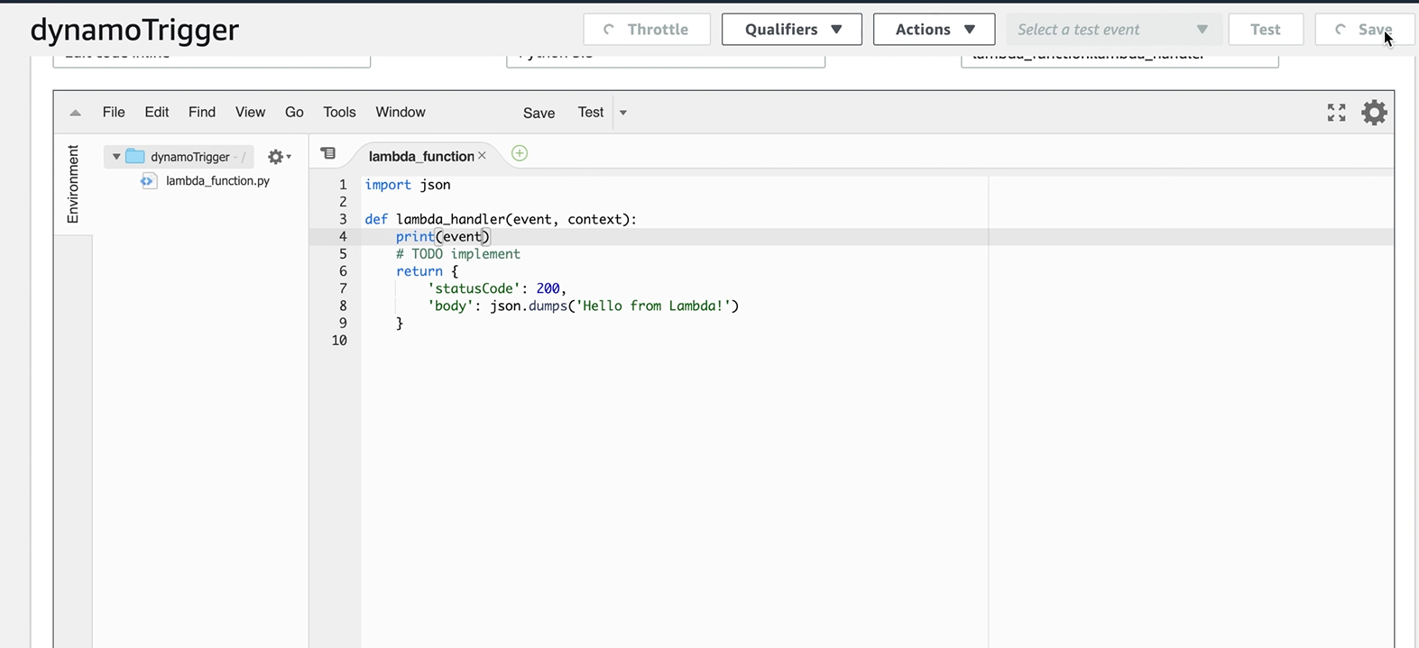Collapse the menu bar with up arrow
The width and height of the screenshot is (1419, 648).
click(x=76, y=113)
